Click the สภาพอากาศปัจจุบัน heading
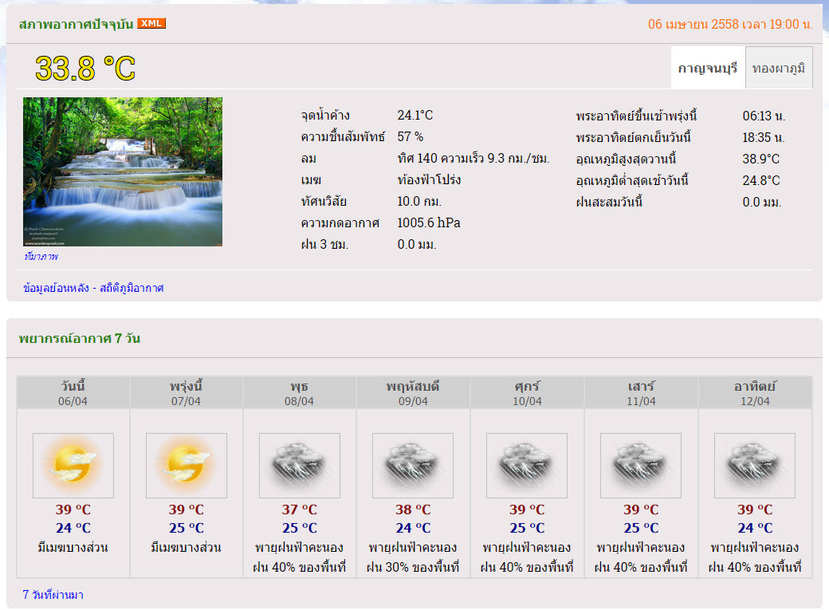829x610 pixels. [x=77, y=24]
